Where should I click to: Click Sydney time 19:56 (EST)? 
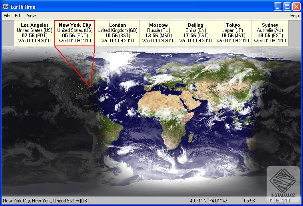(x=270, y=36)
